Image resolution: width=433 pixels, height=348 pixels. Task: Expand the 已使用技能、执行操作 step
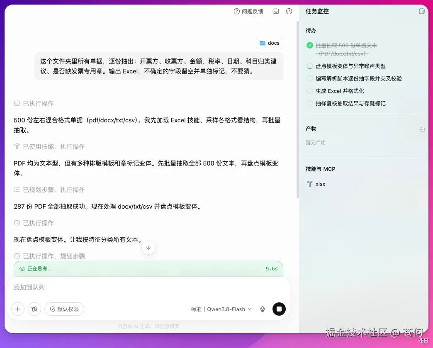[49, 147]
